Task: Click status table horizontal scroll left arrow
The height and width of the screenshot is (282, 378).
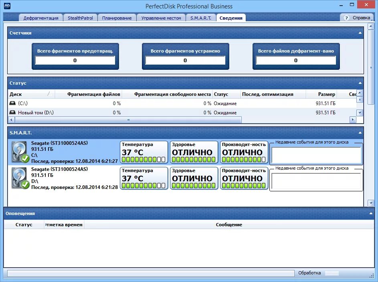Action: (11, 120)
